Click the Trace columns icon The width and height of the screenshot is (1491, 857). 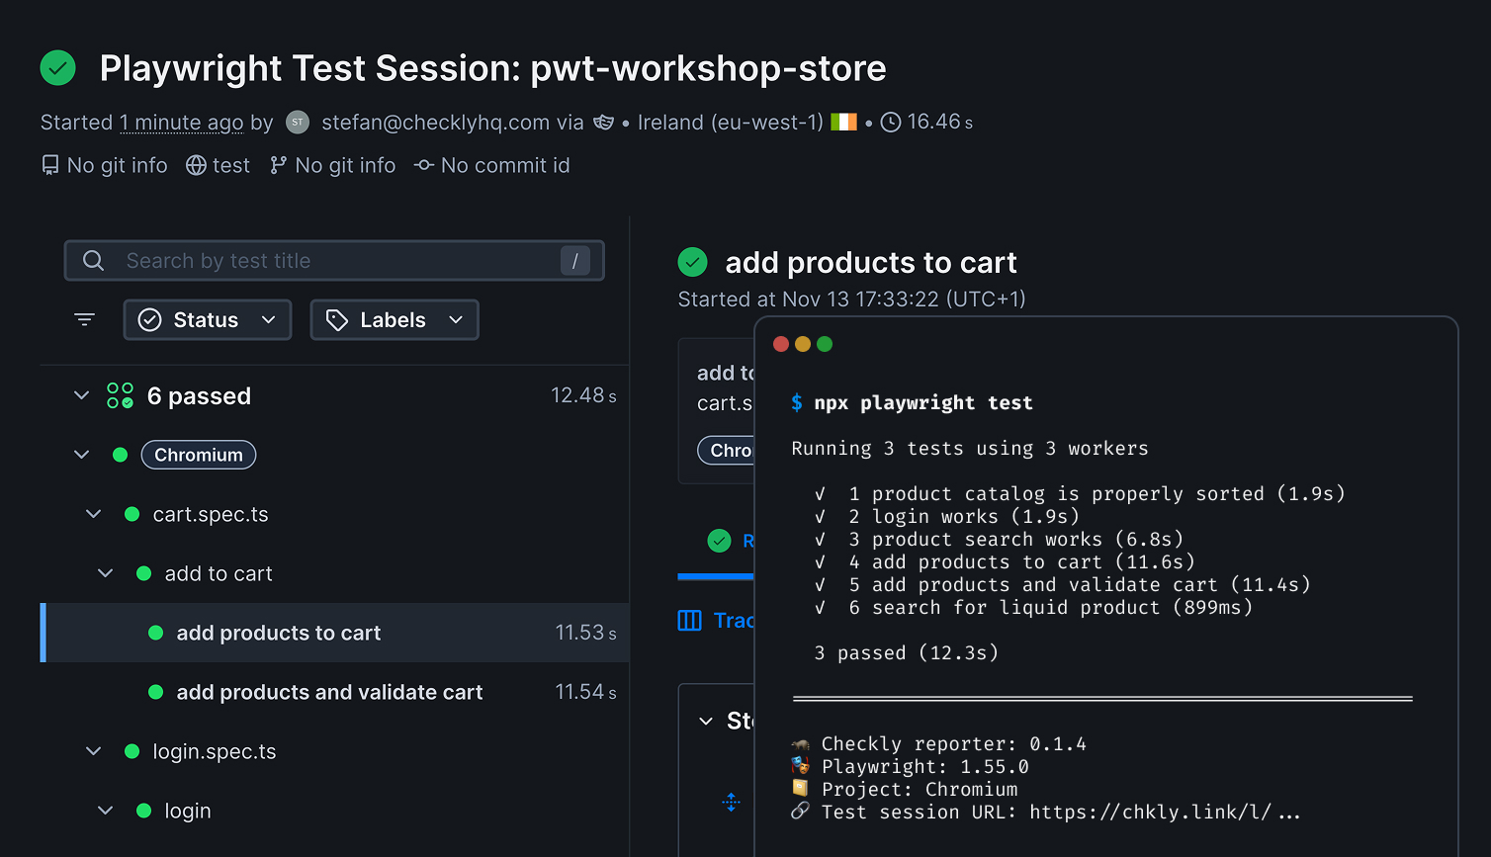[689, 620]
